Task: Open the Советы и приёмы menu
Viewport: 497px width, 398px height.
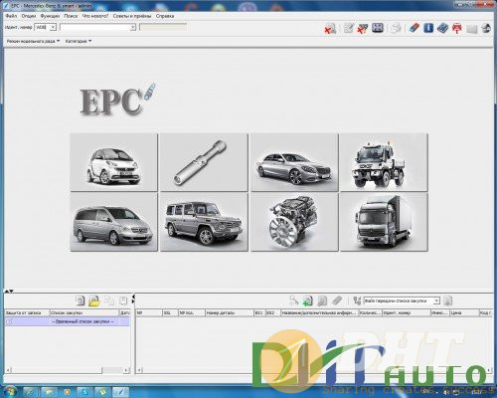Action: point(132,16)
